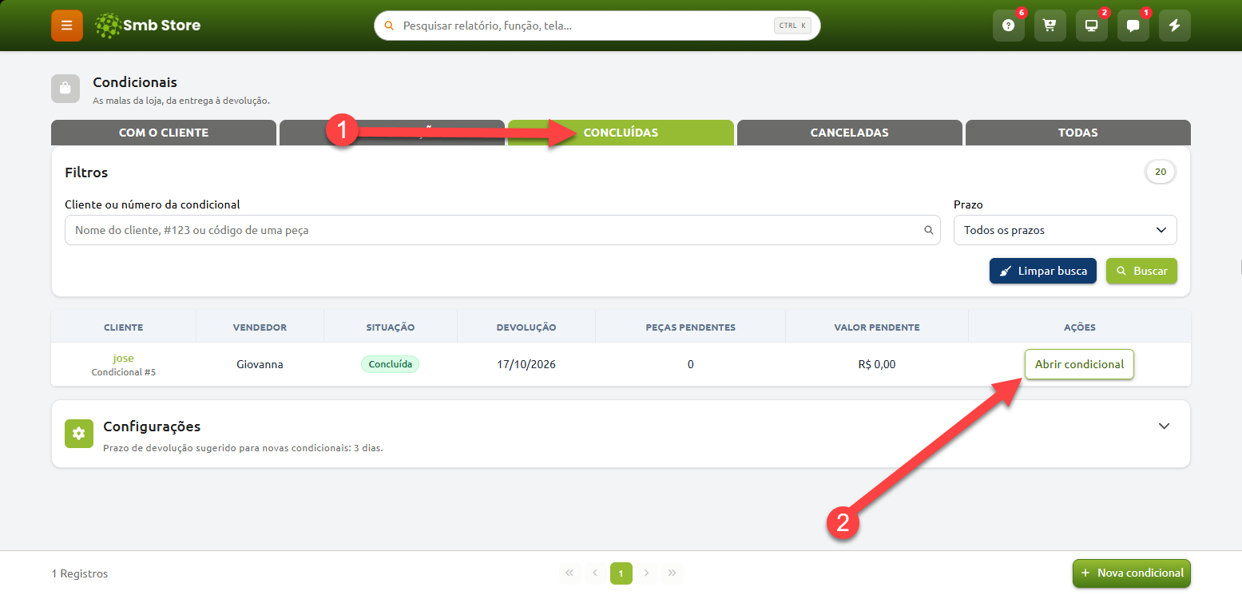
Task: Switch to the Todas tab
Action: 1078,133
